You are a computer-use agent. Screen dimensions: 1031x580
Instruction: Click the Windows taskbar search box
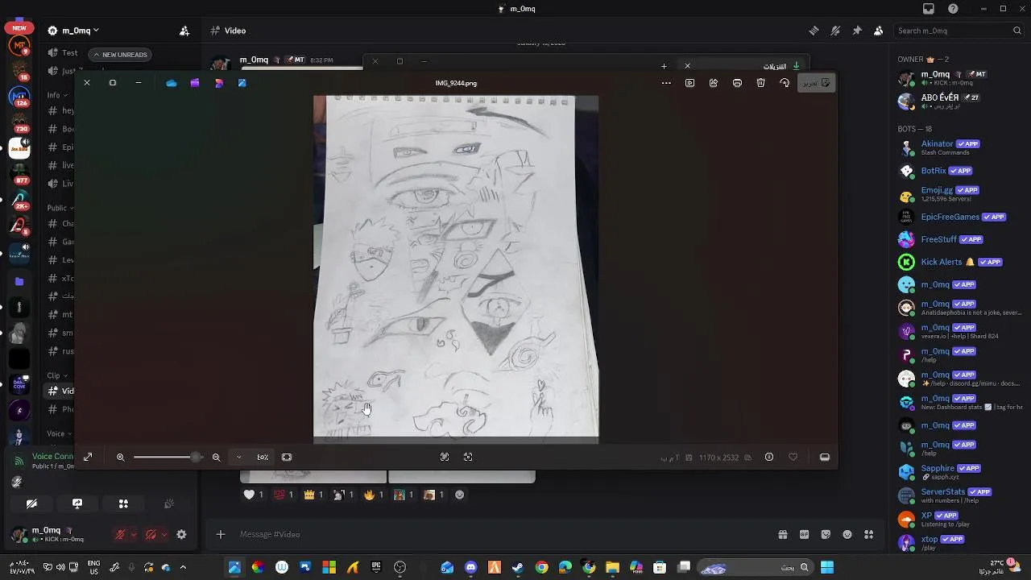click(x=754, y=568)
